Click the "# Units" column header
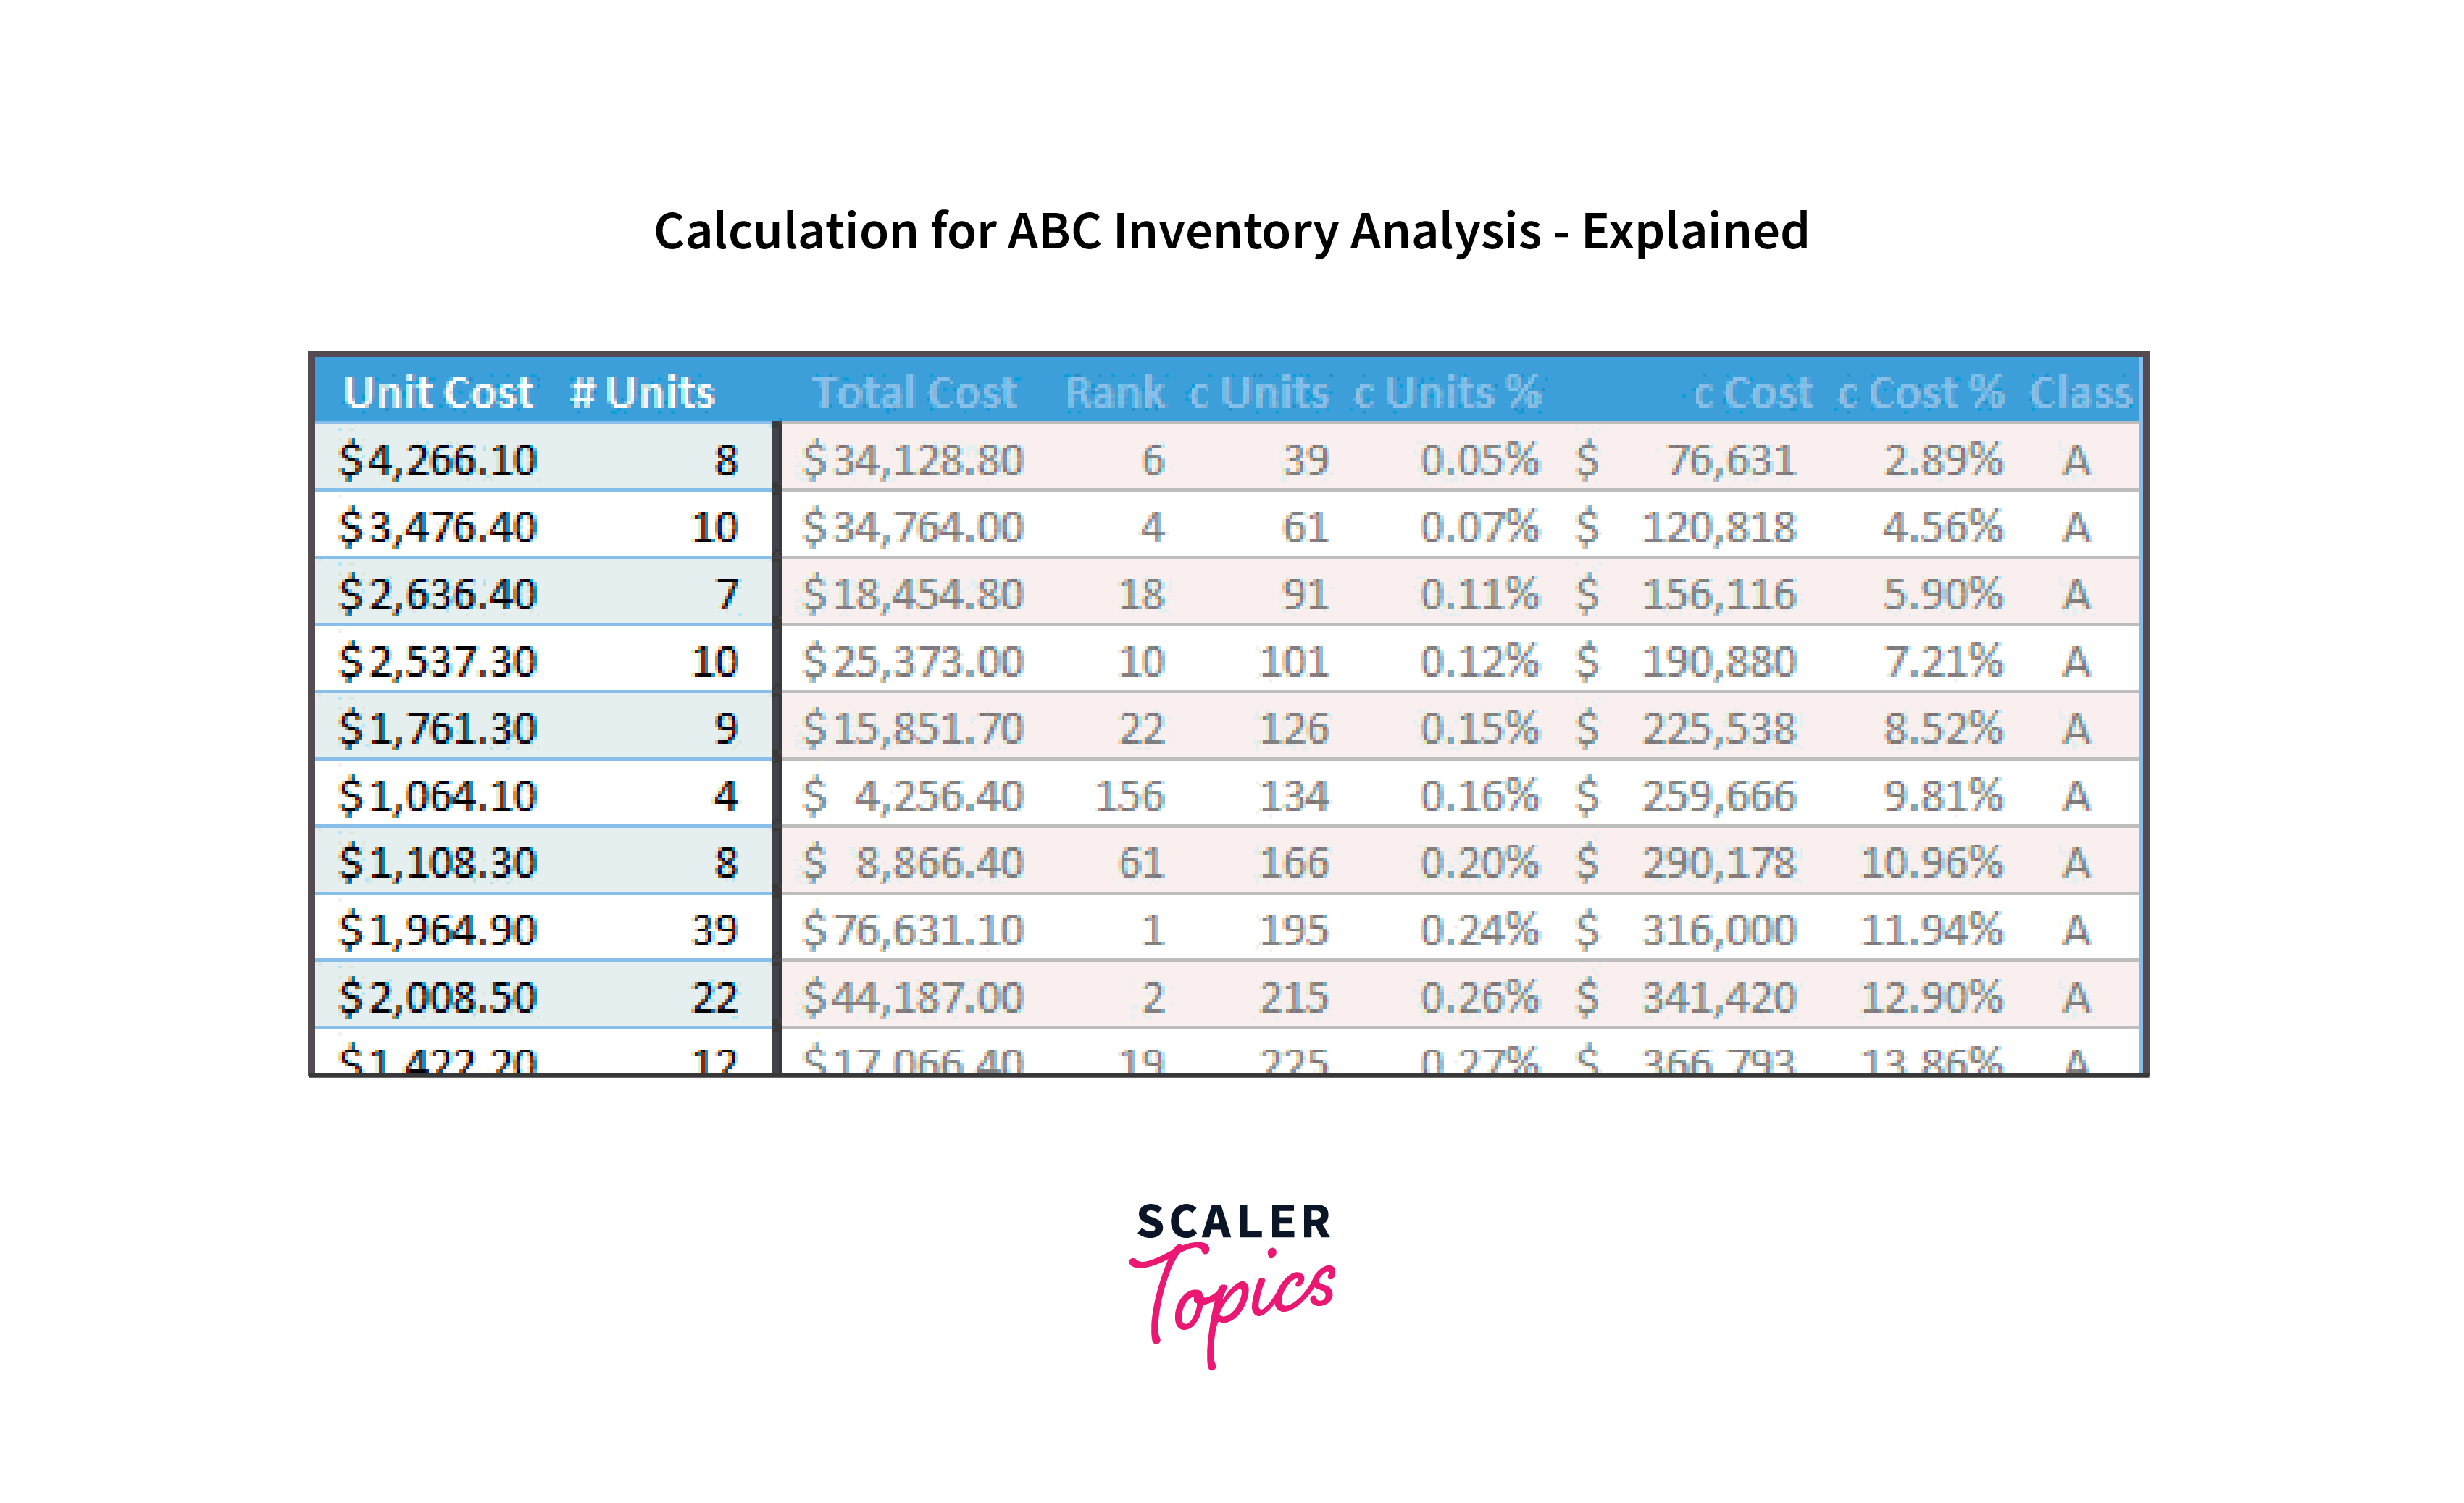 tap(642, 392)
